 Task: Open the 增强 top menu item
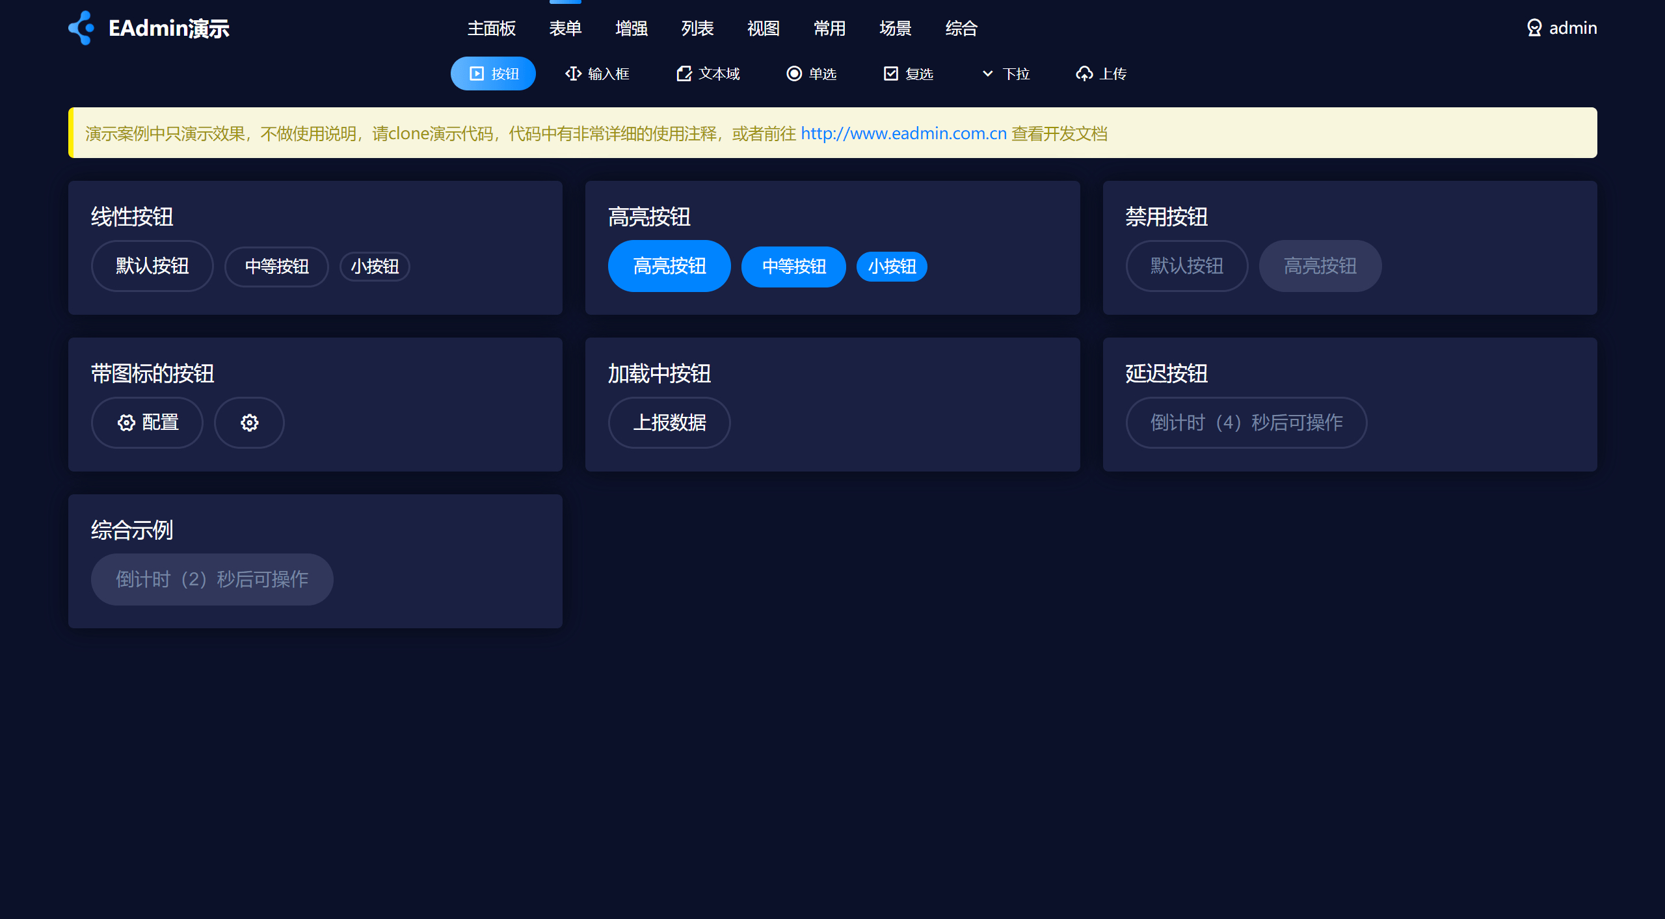(631, 28)
